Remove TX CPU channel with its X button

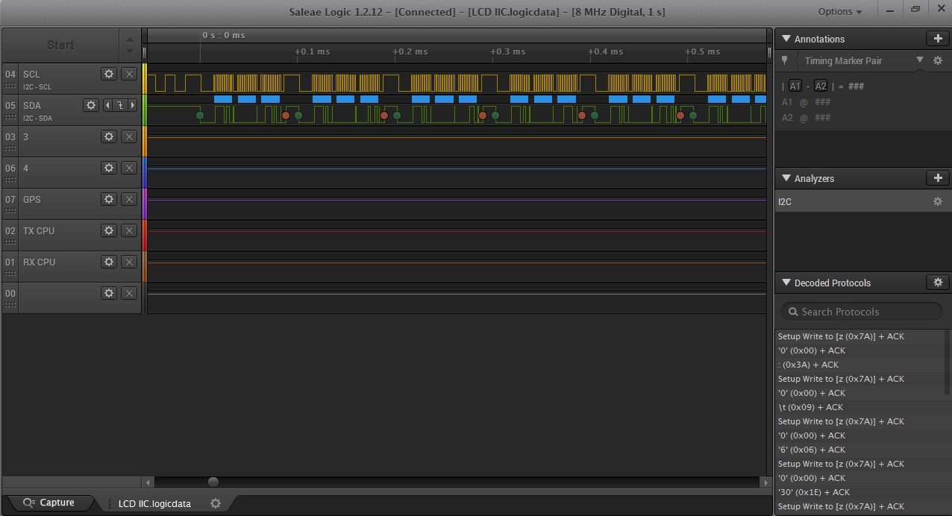click(129, 230)
